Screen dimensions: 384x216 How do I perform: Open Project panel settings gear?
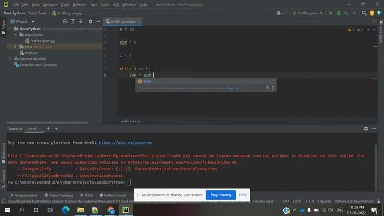(x=91, y=22)
